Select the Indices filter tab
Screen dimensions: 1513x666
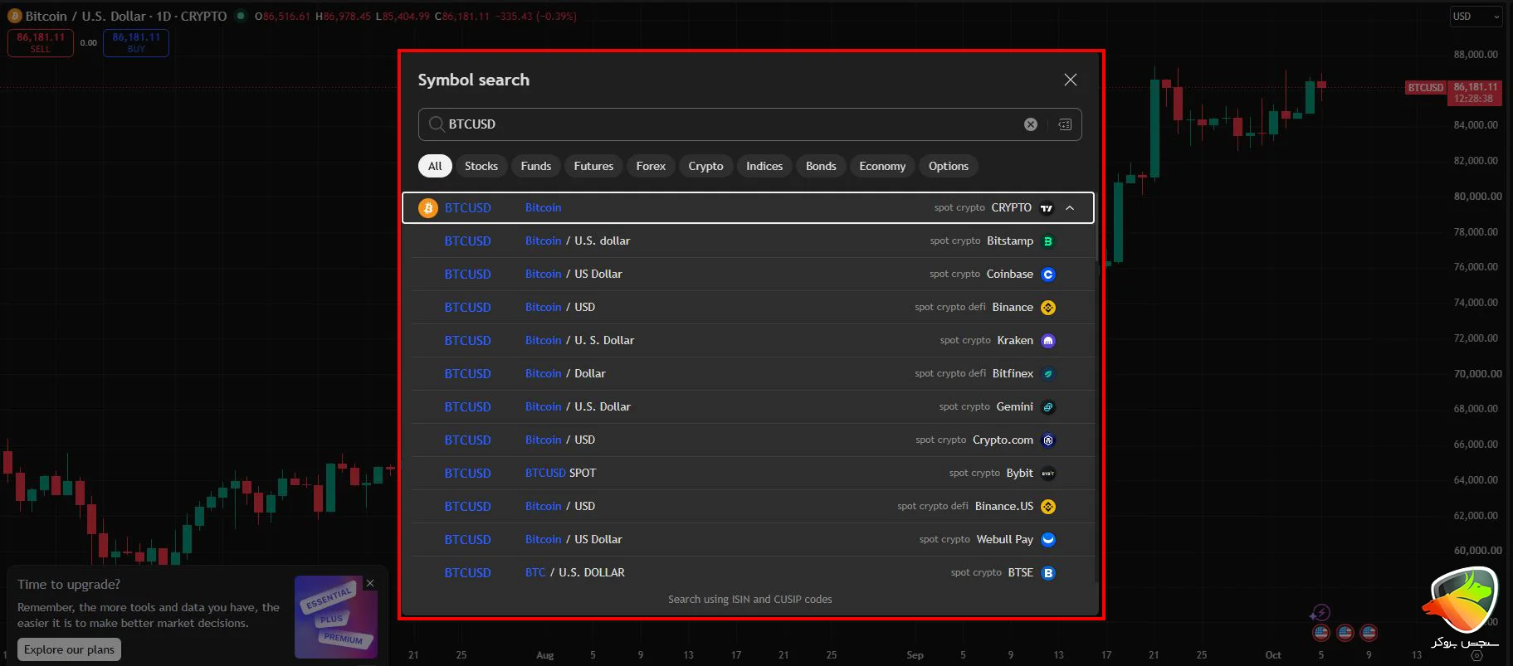click(x=764, y=166)
